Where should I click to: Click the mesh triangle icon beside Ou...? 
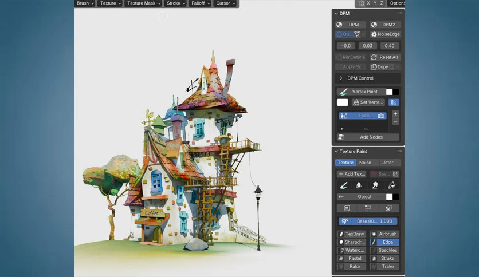357,34
